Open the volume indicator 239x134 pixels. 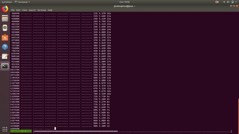[228, 2]
